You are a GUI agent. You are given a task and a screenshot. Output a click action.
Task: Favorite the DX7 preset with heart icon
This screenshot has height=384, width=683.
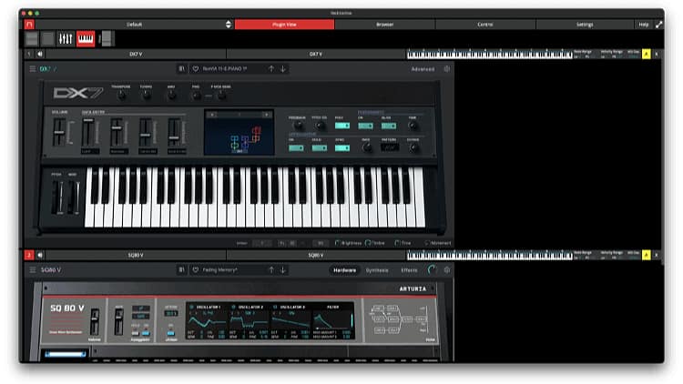pyautogui.click(x=196, y=68)
